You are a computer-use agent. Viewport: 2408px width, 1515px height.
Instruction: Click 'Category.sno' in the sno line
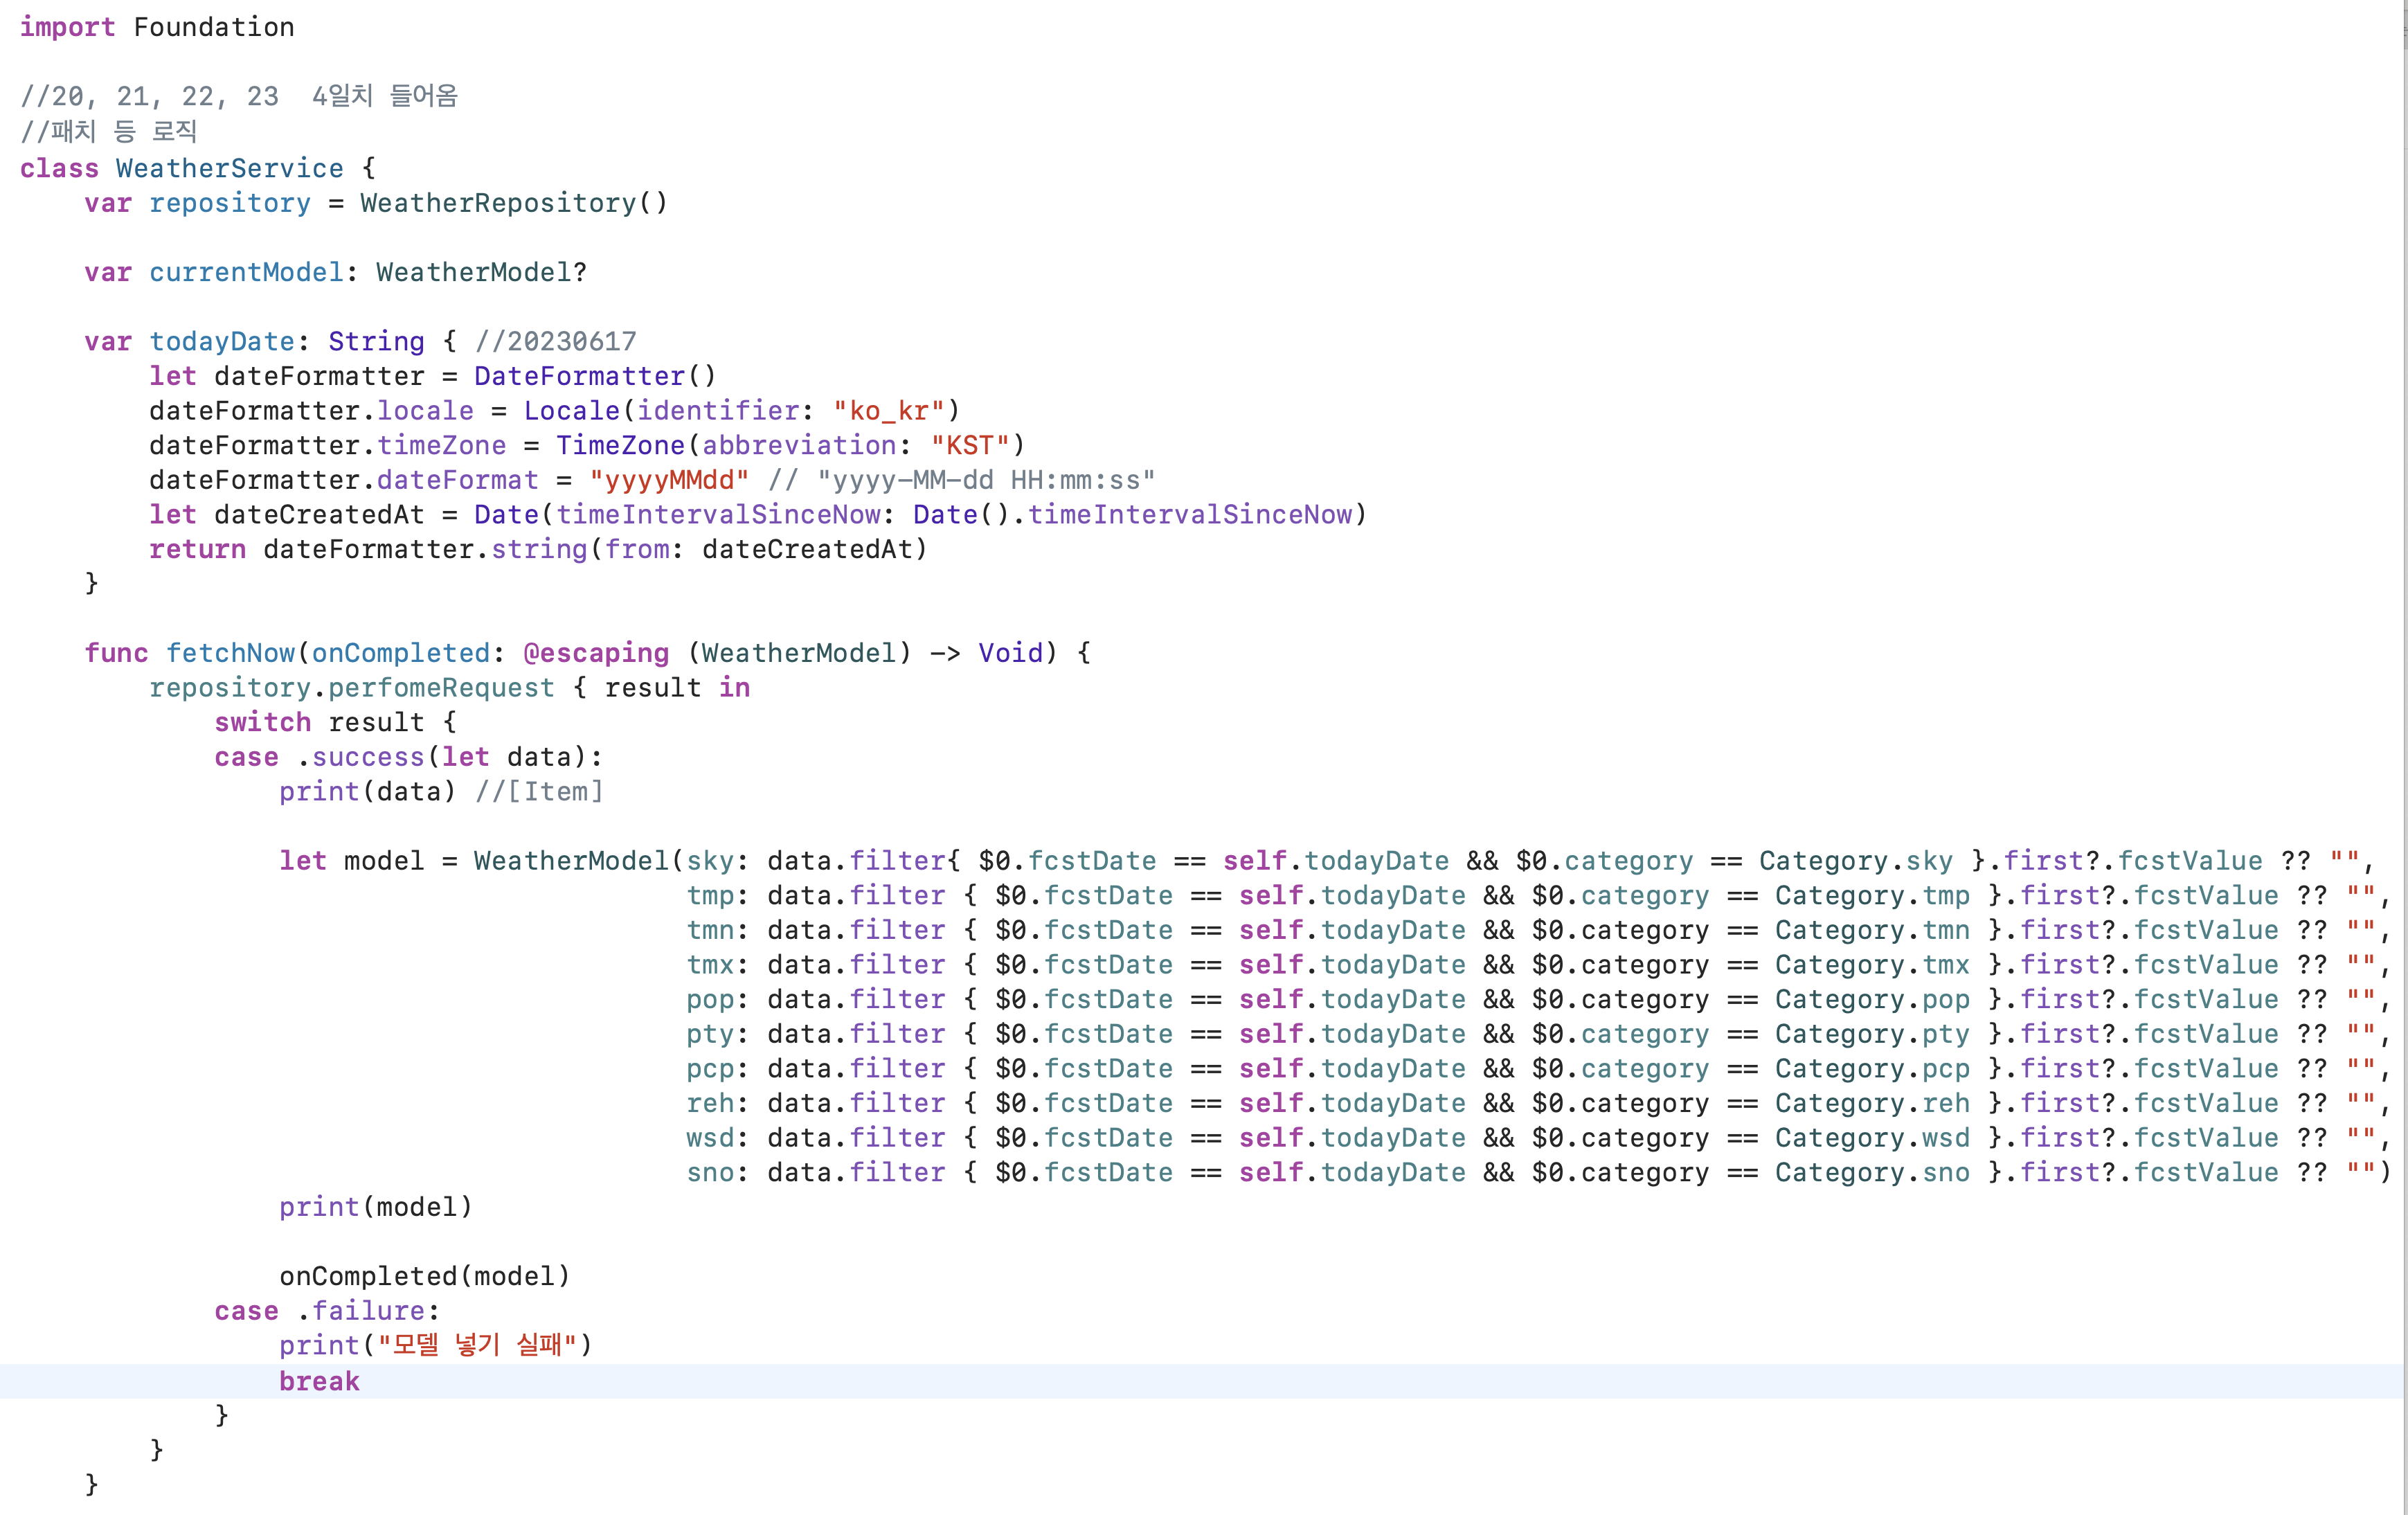pos(1872,1172)
